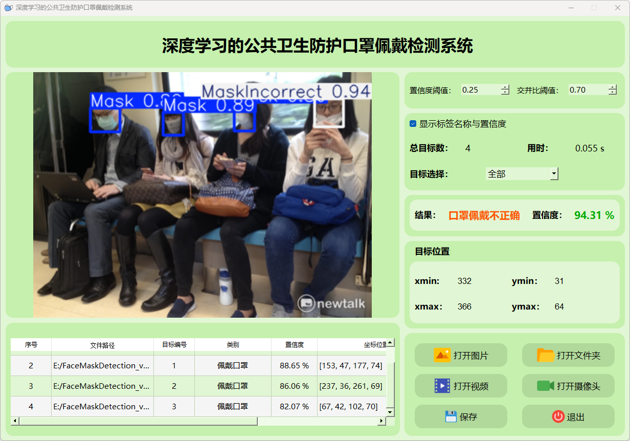
Task: Click the table's horizontal scrollbar thumb
Action: 138,421
